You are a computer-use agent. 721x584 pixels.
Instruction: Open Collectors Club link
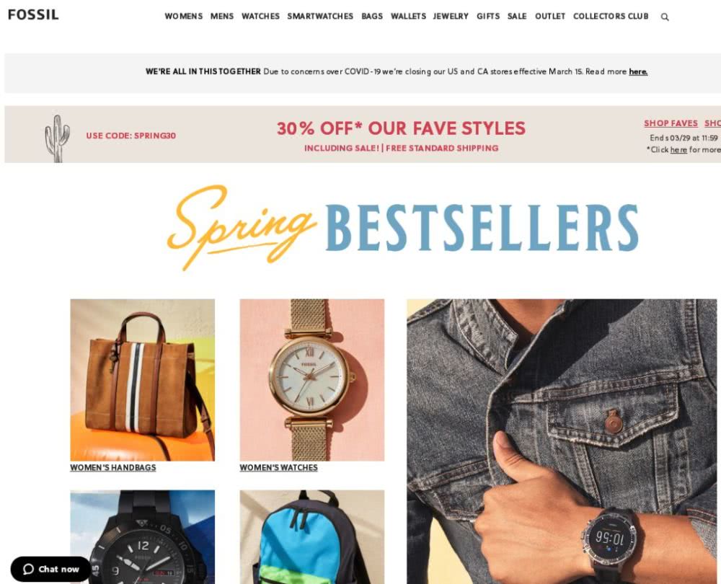point(611,16)
